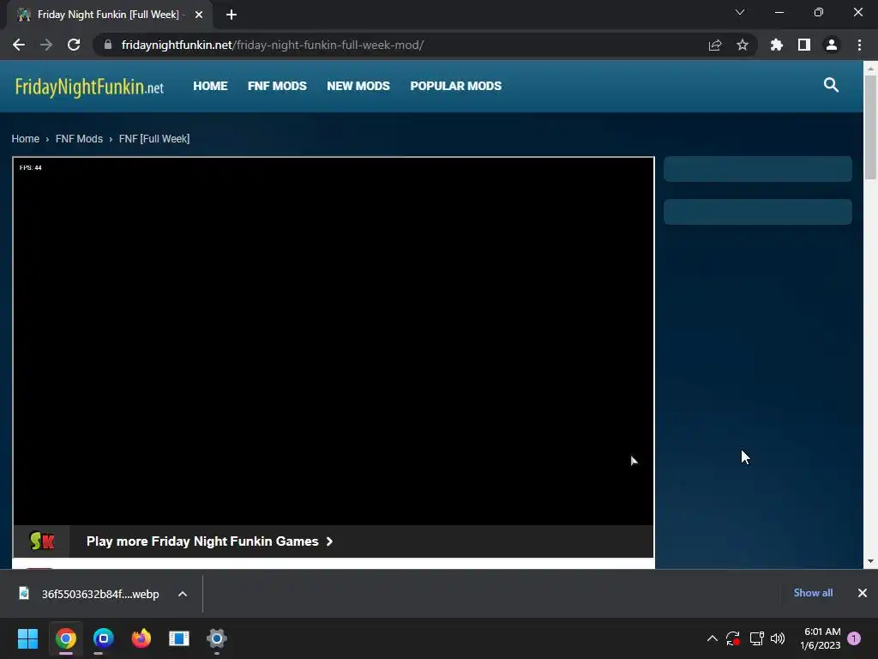The height and width of the screenshot is (659, 878).
Task: Open network settings tray icon
Action: click(x=756, y=638)
